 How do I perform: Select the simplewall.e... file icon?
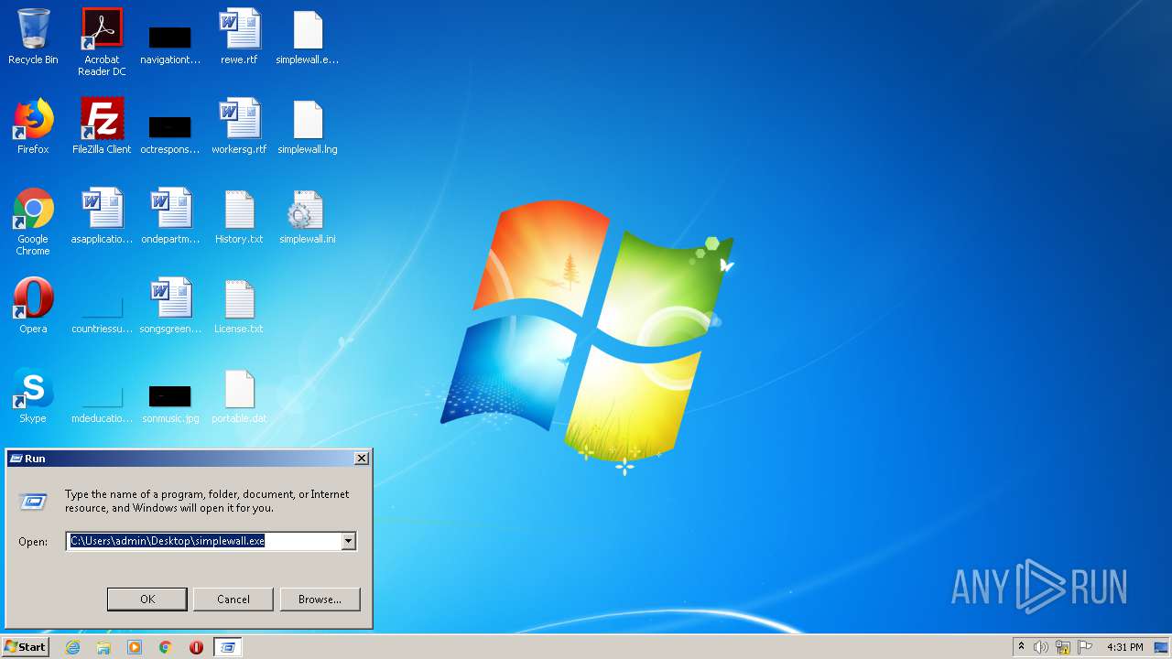(308, 37)
